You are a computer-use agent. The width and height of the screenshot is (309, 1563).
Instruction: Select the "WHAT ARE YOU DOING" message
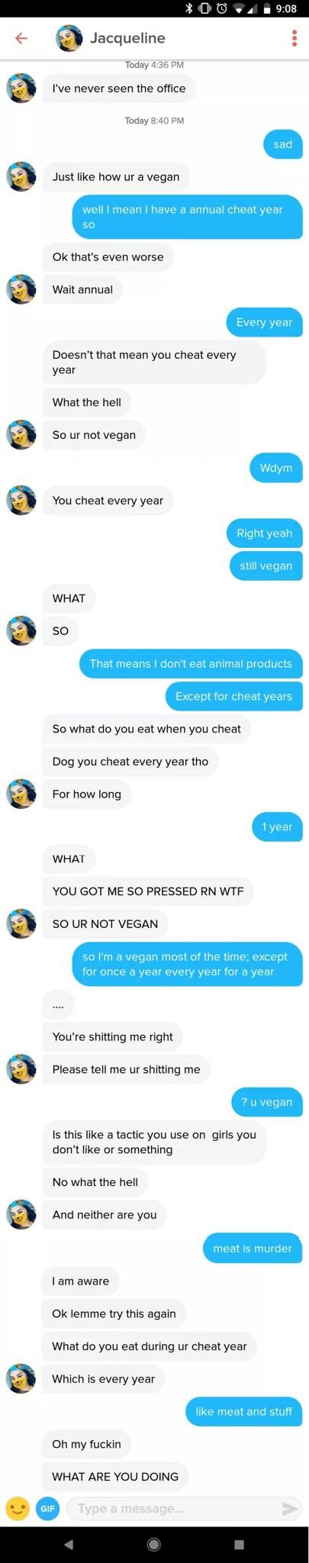pos(115,1477)
